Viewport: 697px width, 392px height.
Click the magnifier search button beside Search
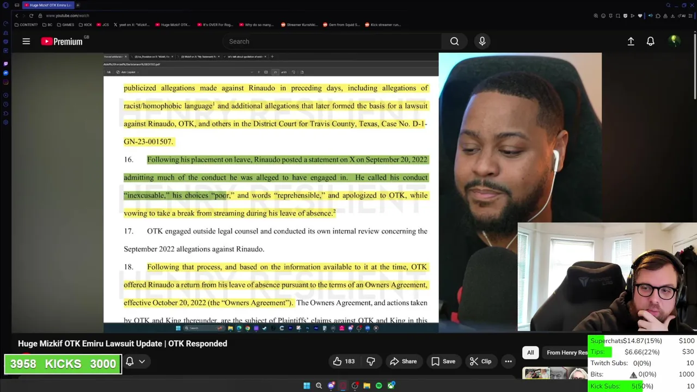pos(454,41)
